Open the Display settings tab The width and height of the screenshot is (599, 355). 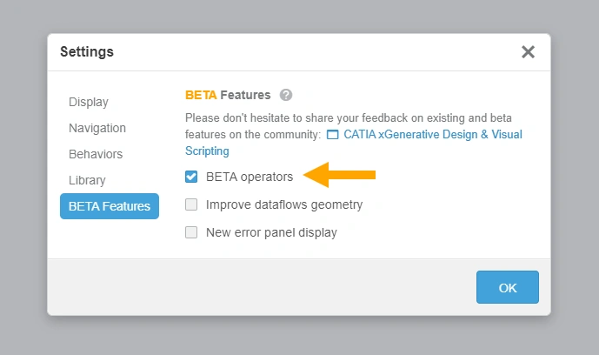(x=89, y=102)
